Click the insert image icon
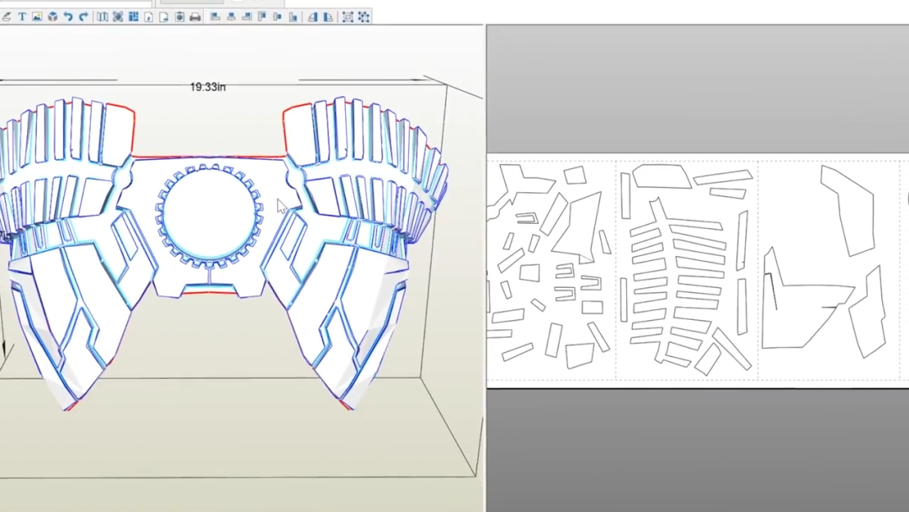The height and width of the screenshot is (512, 909). pos(37,17)
